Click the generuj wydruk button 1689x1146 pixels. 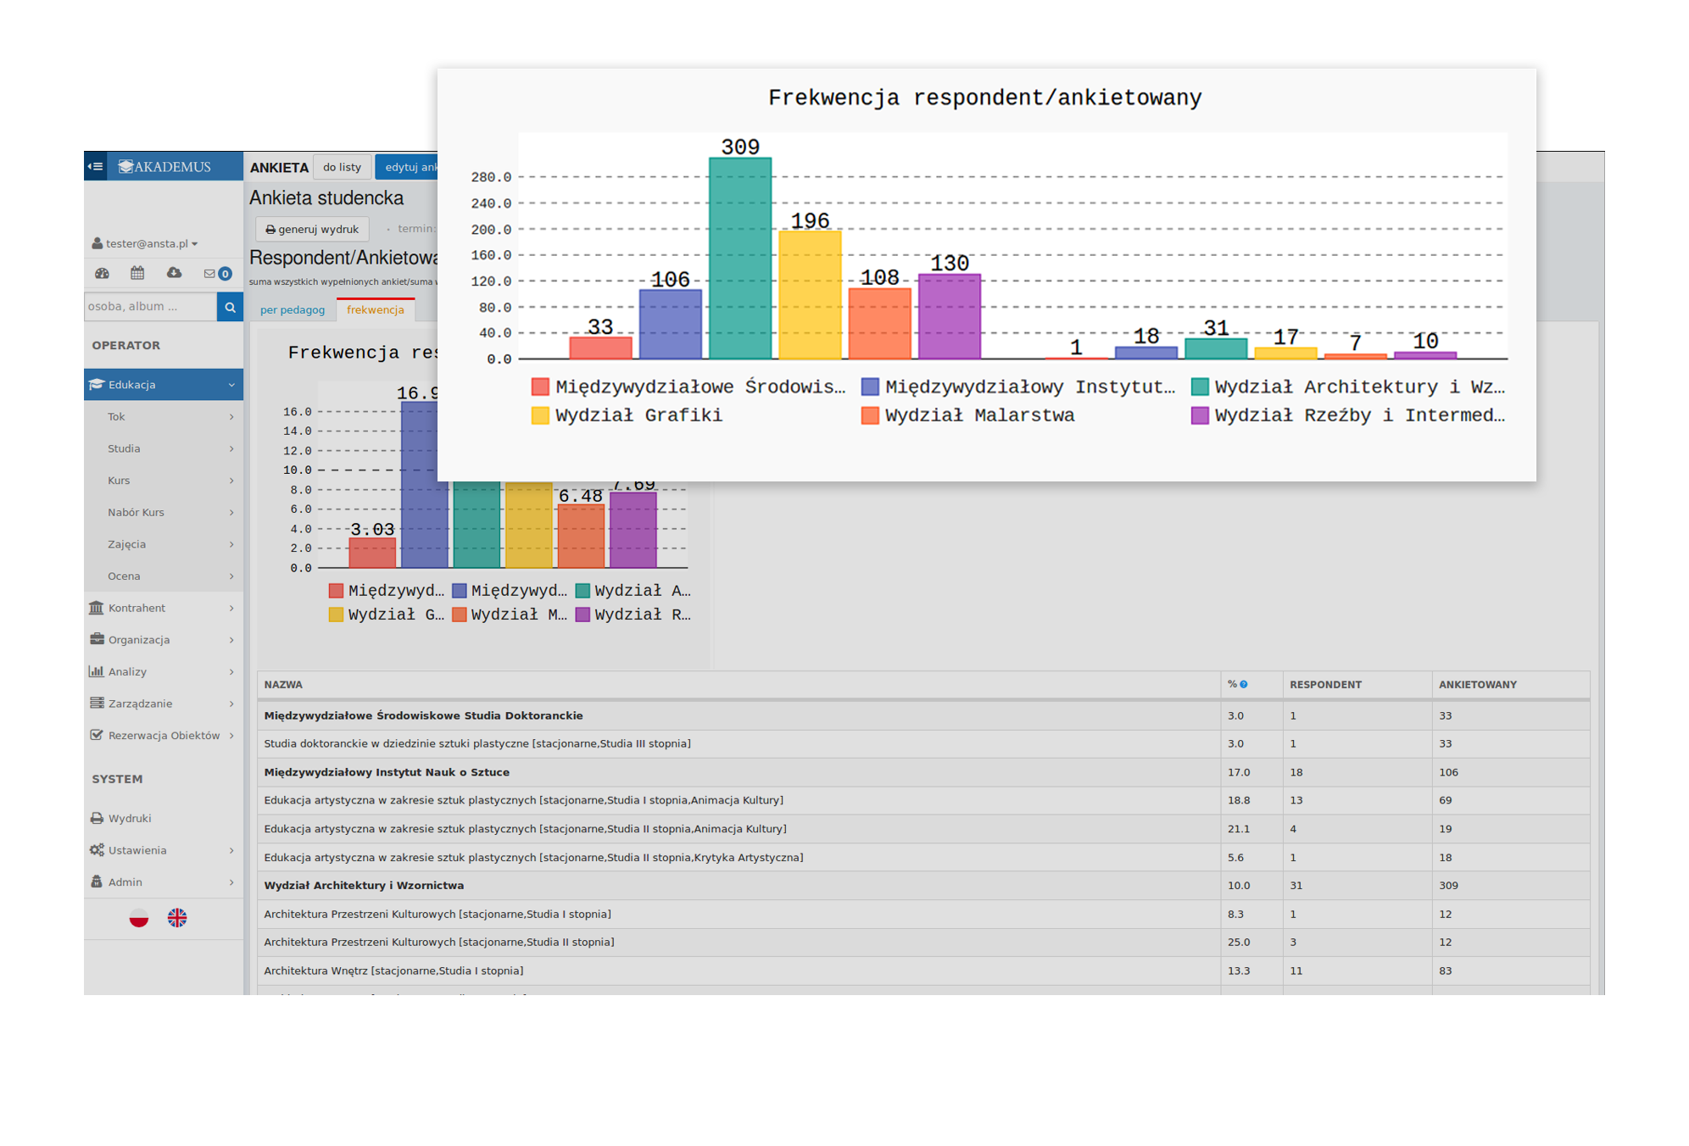pos(312,229)
